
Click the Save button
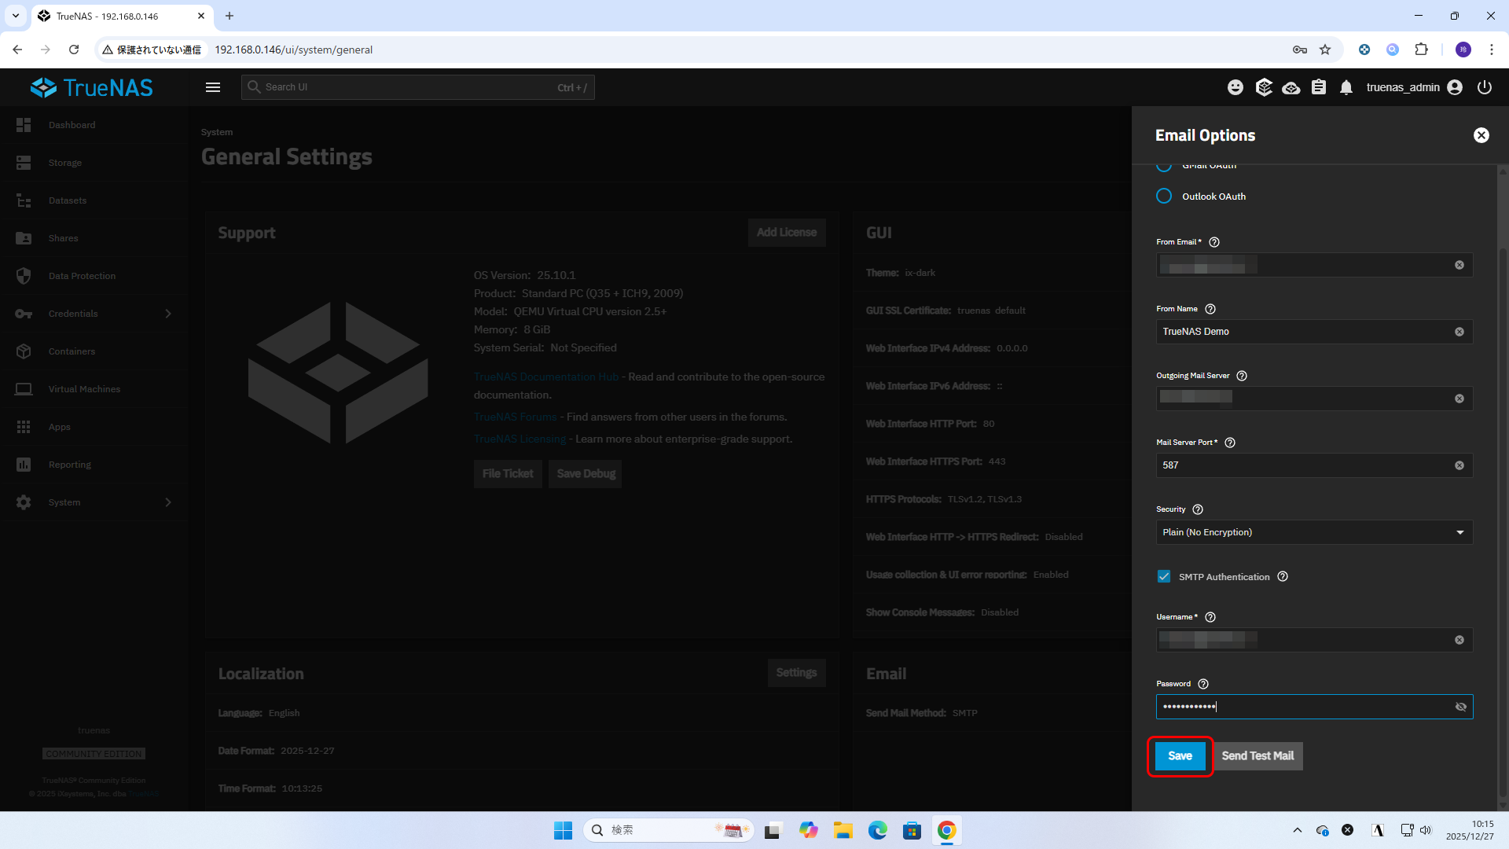[x=1180, y=755]
